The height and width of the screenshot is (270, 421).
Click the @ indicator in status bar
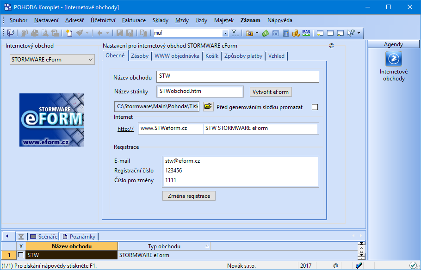335,266
